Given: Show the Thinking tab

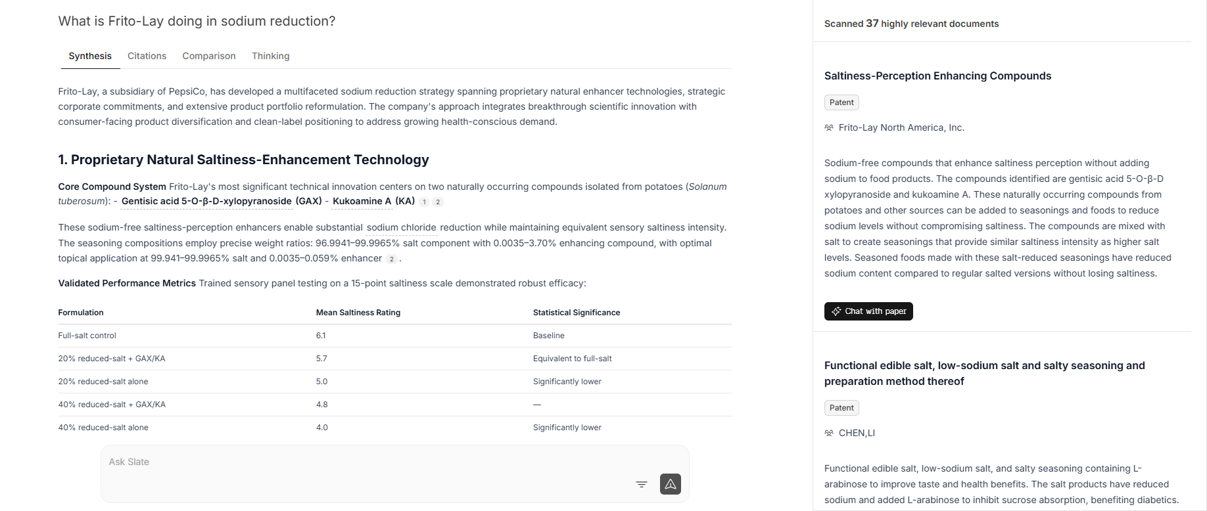Looking at the screenshot, I should tap(270, 56).
